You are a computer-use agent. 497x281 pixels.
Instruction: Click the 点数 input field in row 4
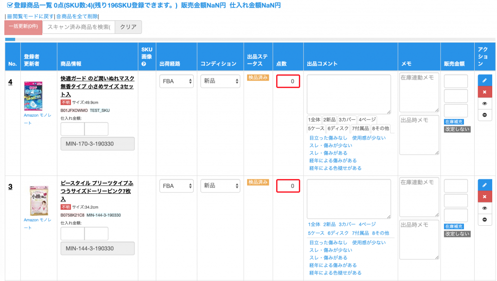click(x=288, y=81)
